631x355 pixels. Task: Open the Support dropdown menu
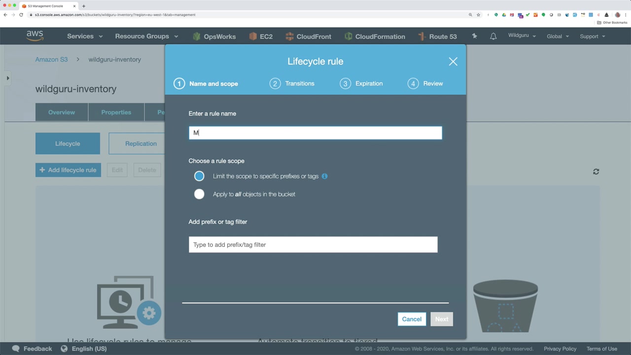click(x=593, y=36)
